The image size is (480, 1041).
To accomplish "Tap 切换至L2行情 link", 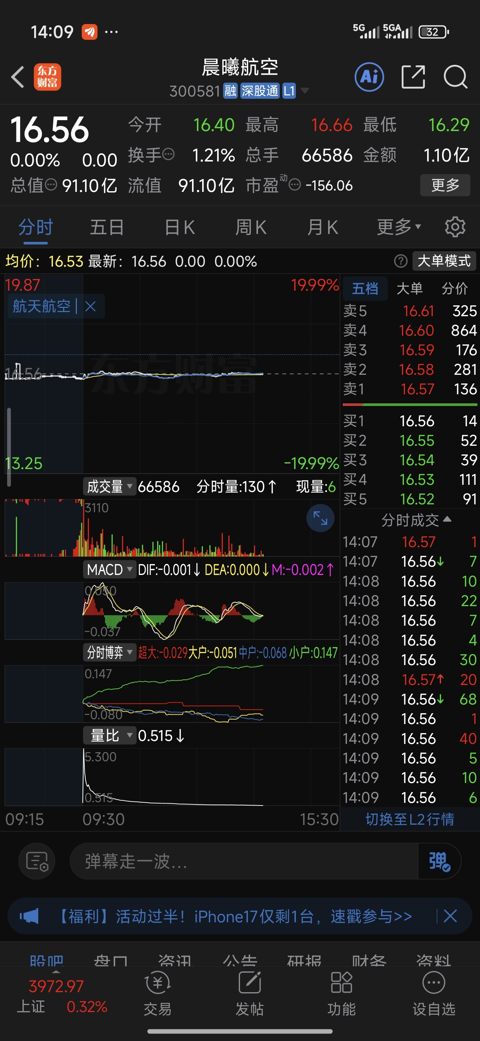I will (x=410, y=819).
